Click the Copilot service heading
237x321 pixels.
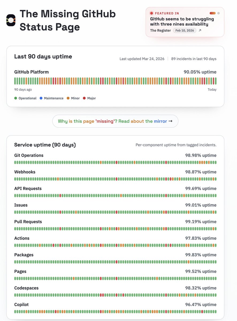click(x=21, y=305)
